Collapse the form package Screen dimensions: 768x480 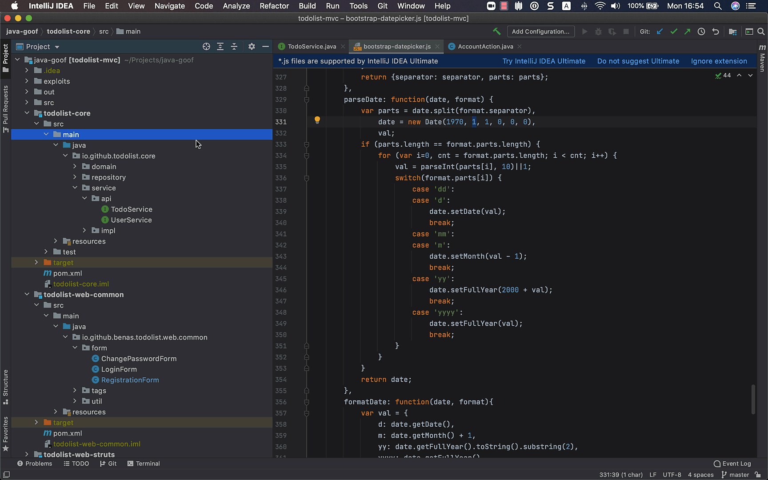pyautogui.click(x=75, y=348)
